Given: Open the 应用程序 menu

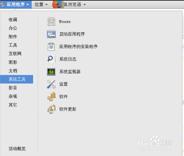Looking at the screenshot, I should 16,5.
